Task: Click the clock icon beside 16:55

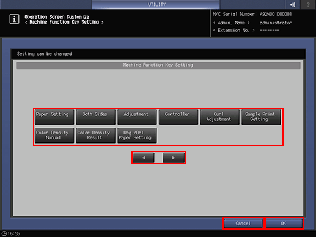Action: coord(4,233)
